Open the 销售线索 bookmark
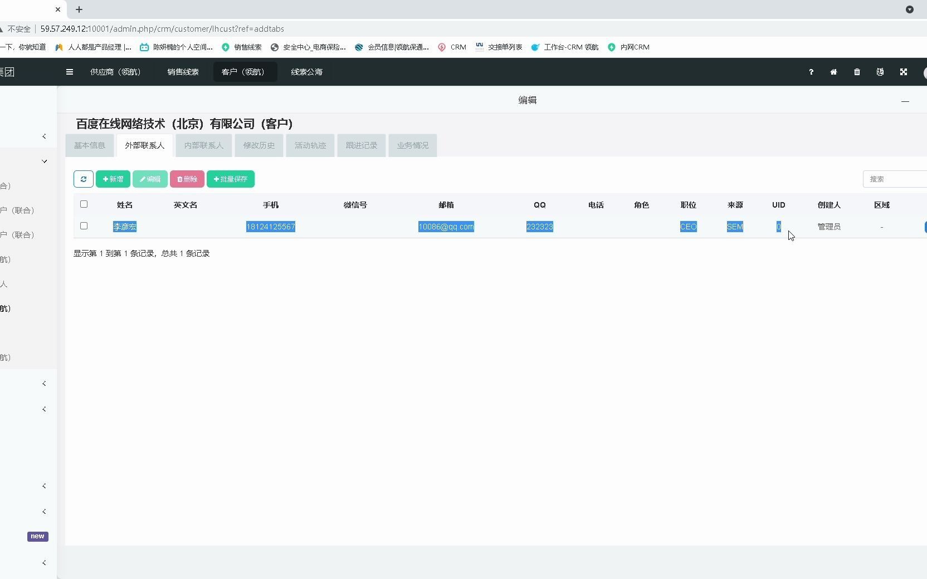Screen dimensions: 927x579 [x=242, y=47]
